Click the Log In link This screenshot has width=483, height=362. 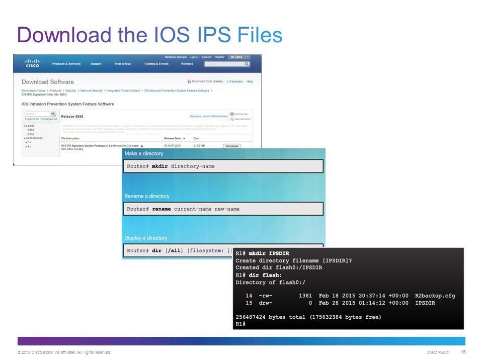point(194,57)
